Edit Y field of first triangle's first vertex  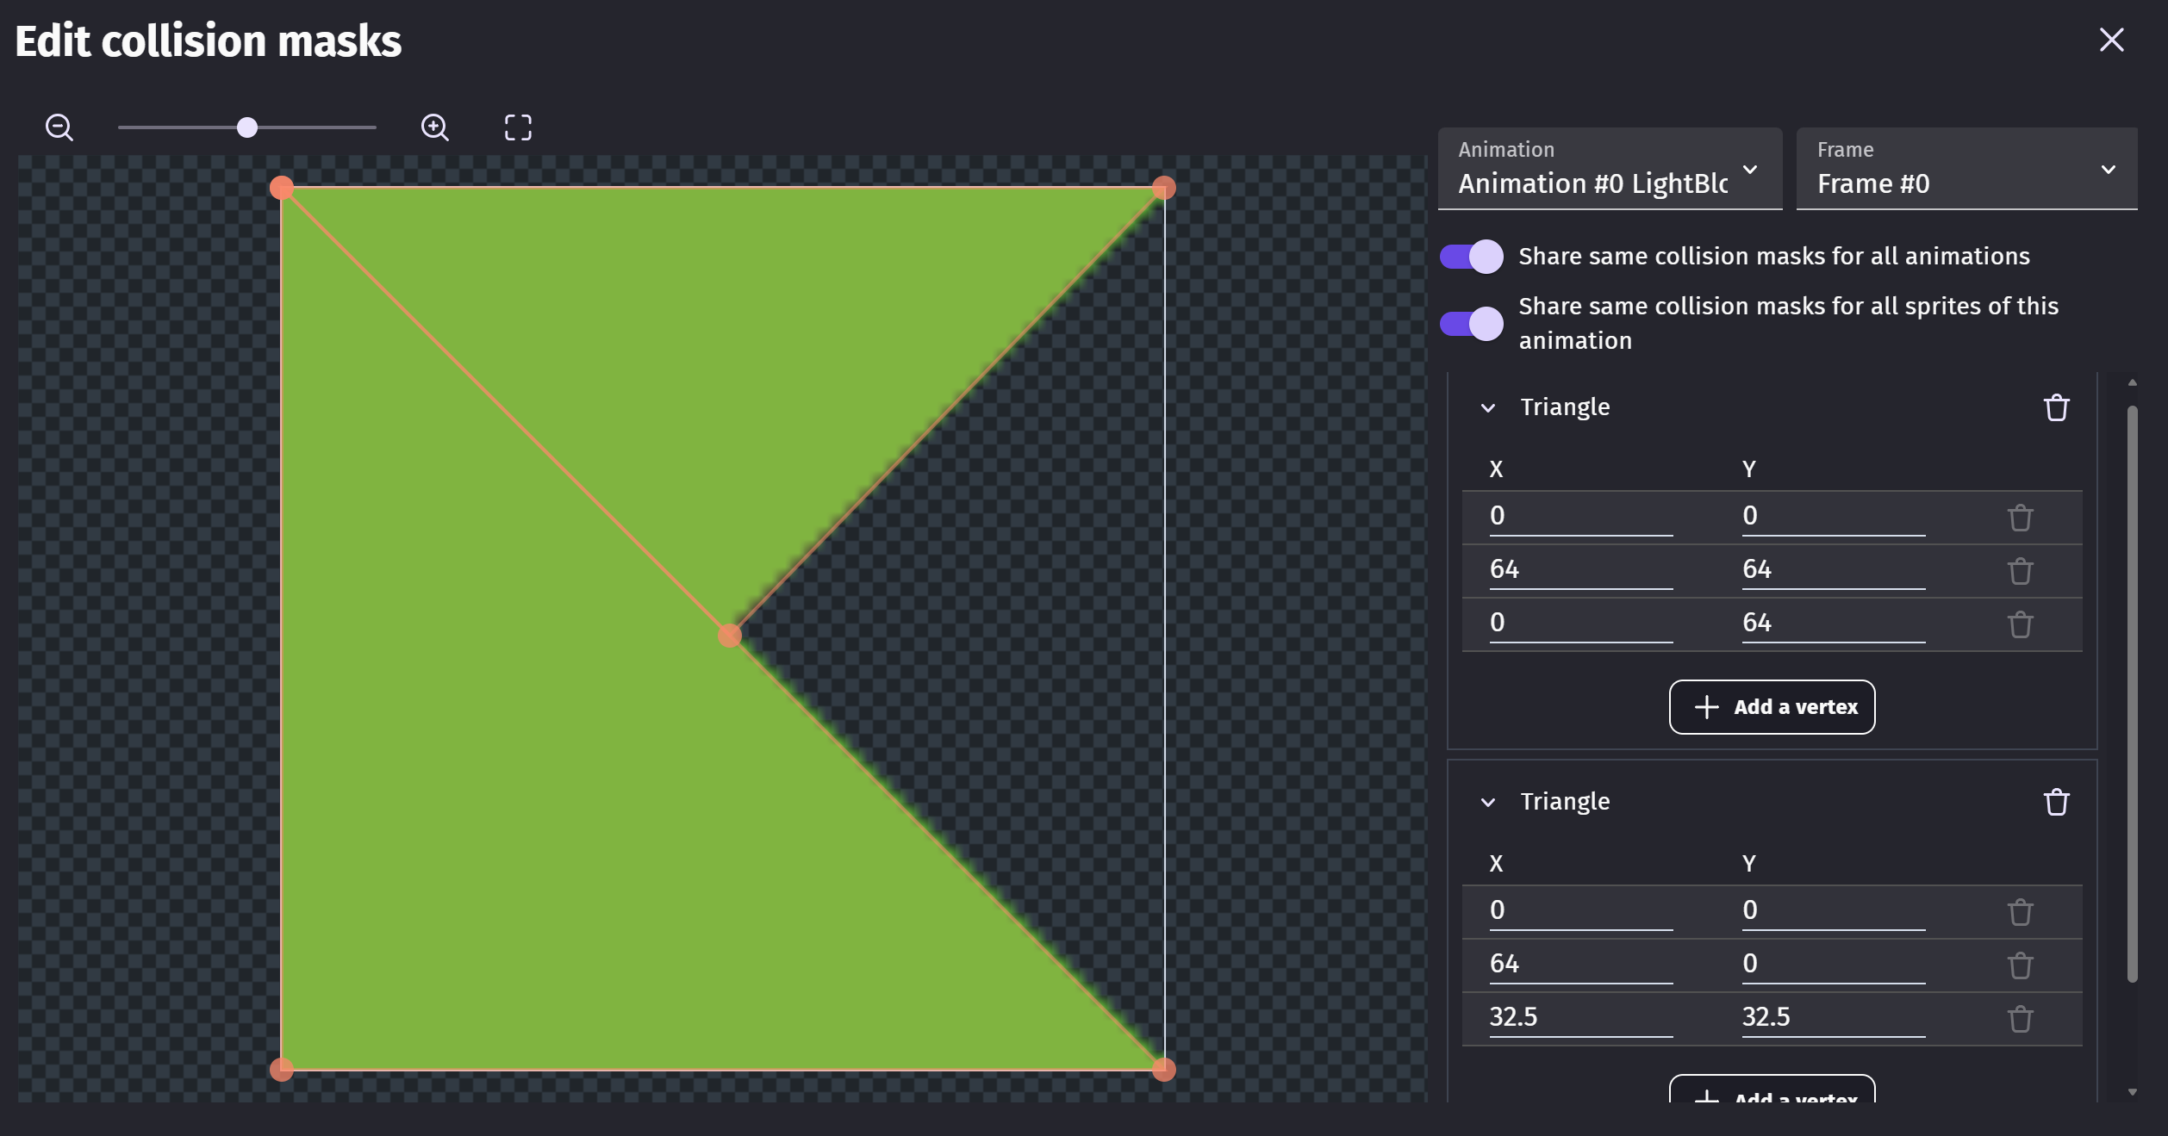1834,516
